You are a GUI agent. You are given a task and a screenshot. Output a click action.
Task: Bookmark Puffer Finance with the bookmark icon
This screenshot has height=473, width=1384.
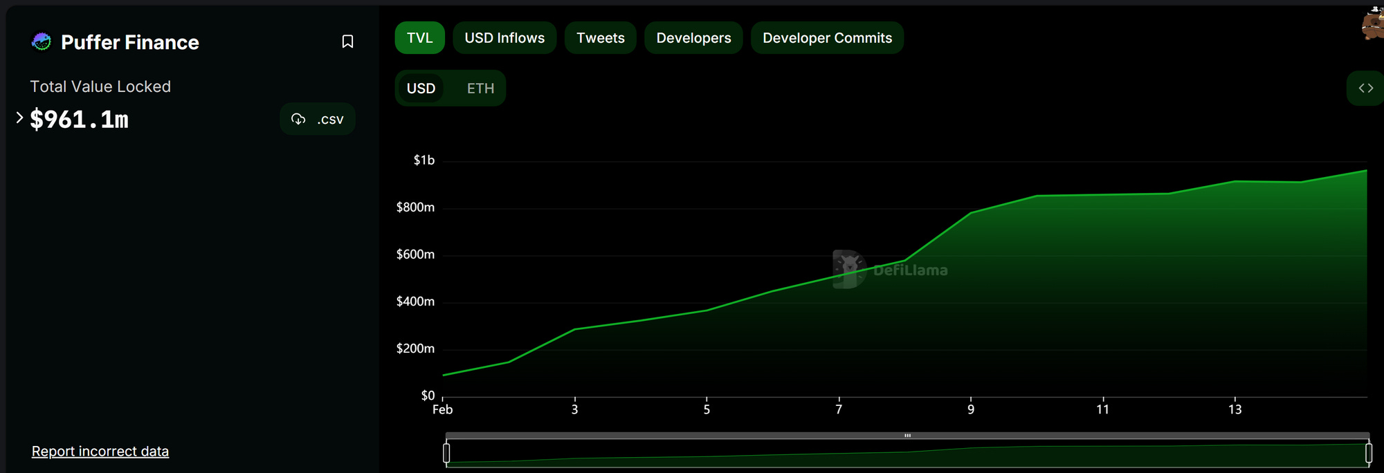point(347,41)
